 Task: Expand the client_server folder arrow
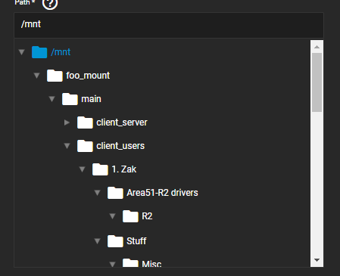point(67,122)
